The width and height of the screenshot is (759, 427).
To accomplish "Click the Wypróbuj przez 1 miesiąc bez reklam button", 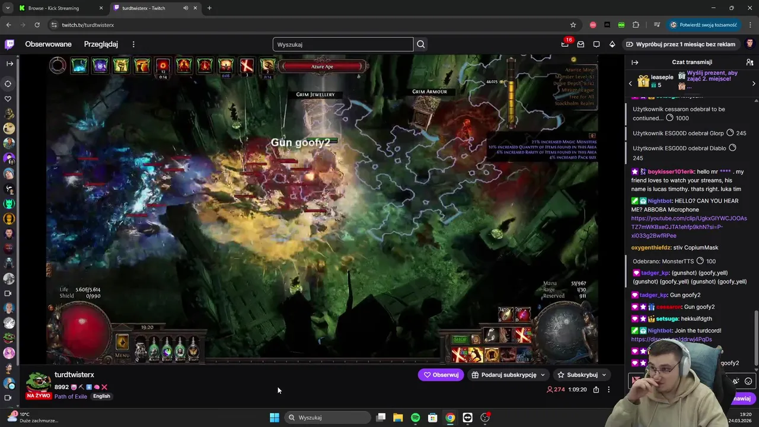I will tap(680, 44).
